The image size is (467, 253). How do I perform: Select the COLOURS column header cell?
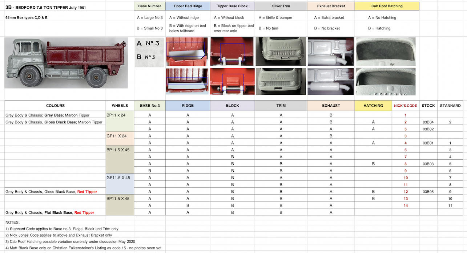tap(55, 106)
